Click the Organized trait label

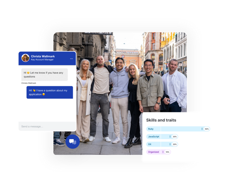tap(153, 152)
